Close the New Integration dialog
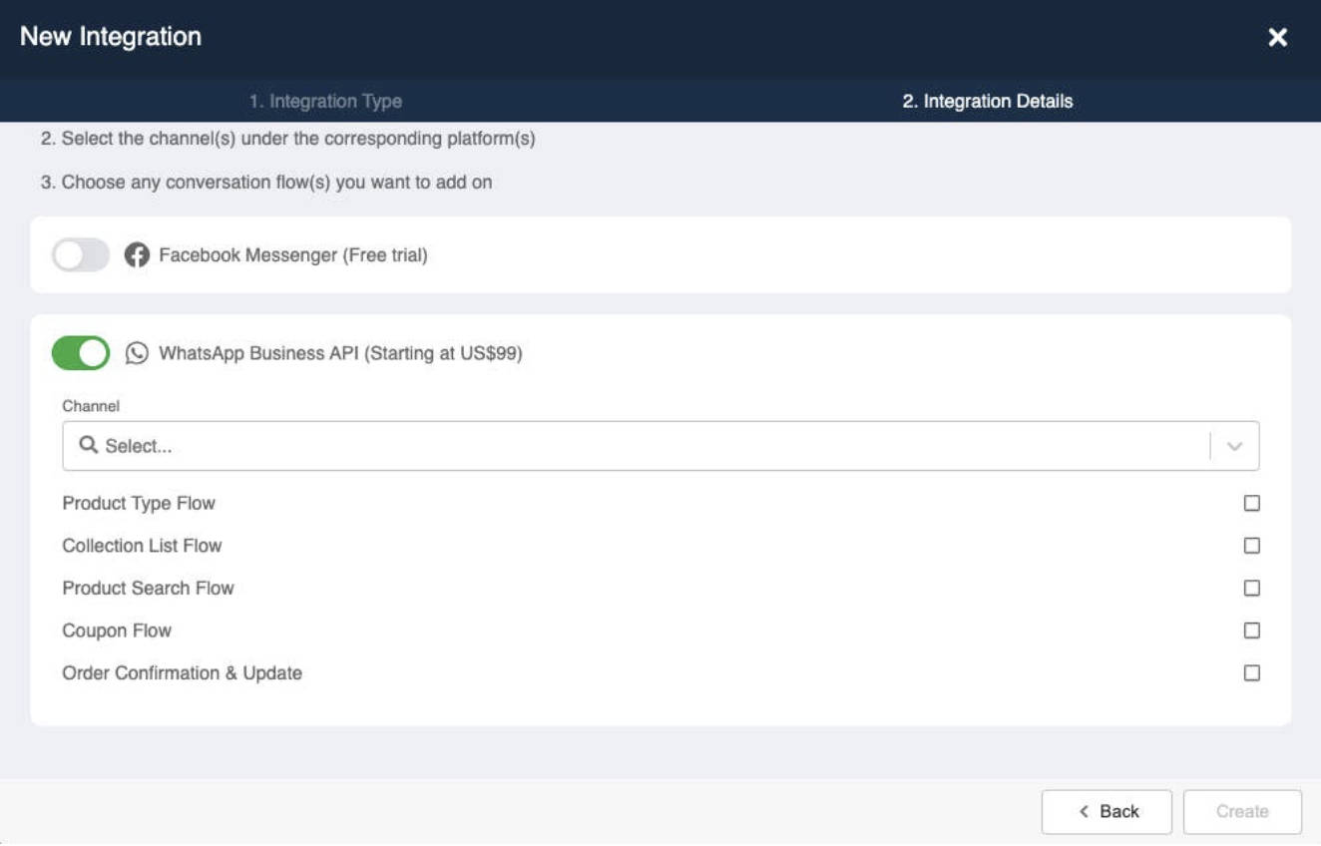 click(x=1277, y=38)
